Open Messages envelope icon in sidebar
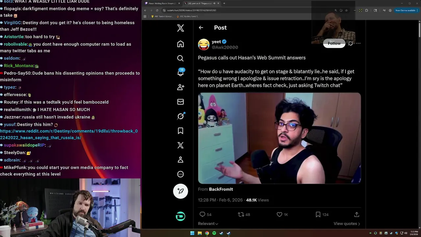Viewport: 421px width, 237px height. (x=181, y=102)
